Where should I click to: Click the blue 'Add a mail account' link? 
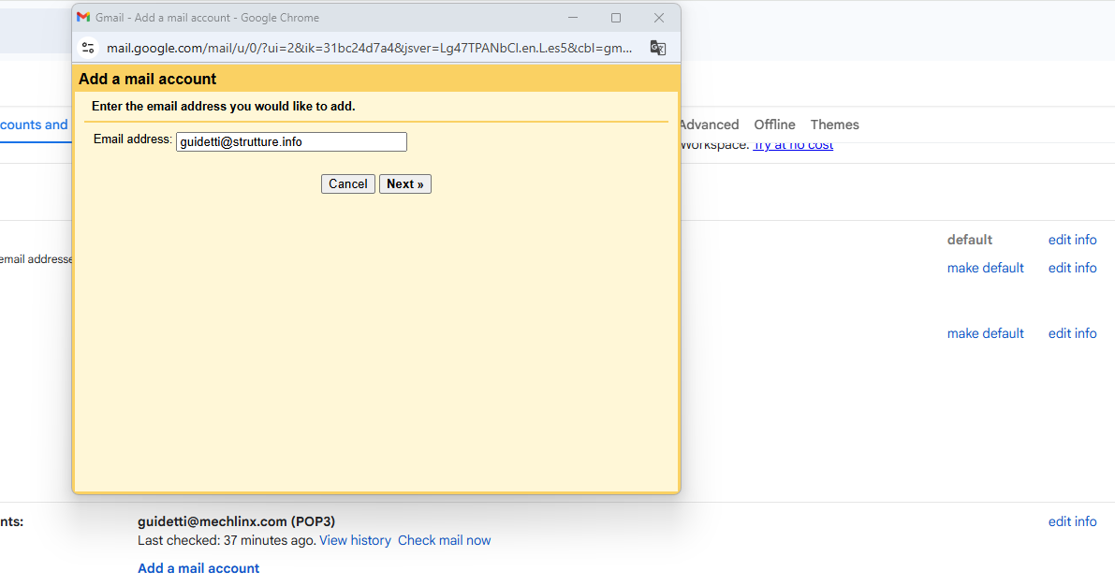(198, 568)
